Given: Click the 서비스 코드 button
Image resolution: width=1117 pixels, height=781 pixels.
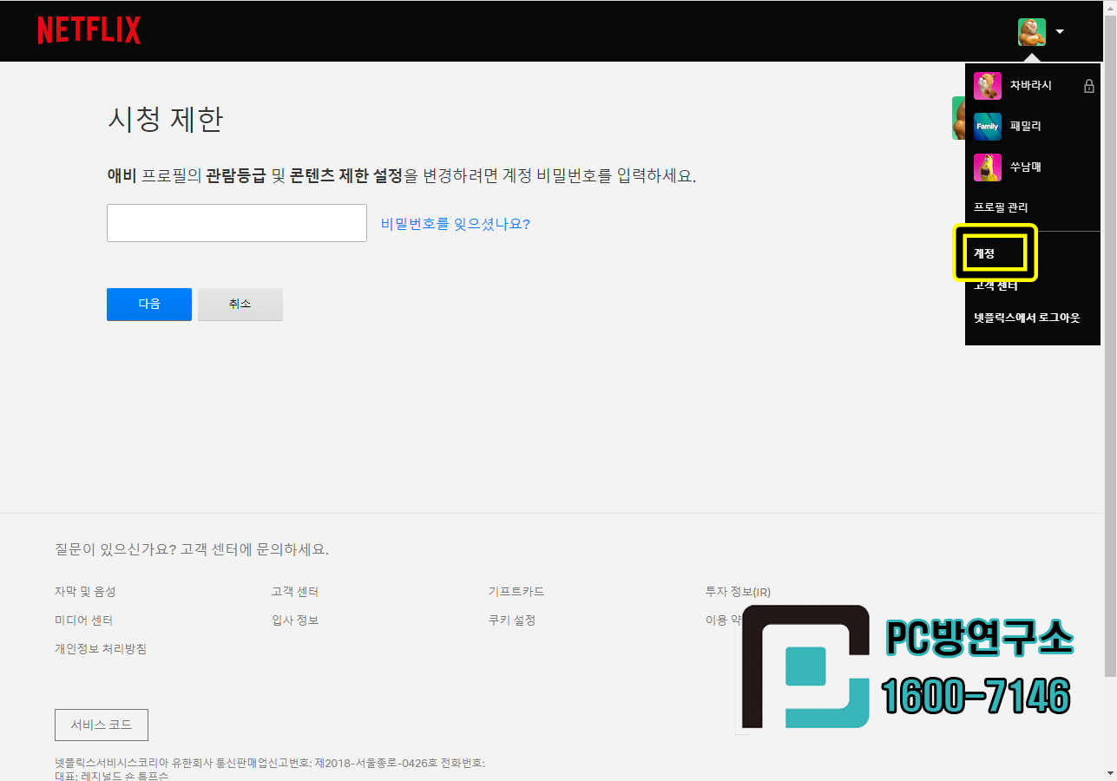Looking at the screenshot, I should click(x=102, y=725).
